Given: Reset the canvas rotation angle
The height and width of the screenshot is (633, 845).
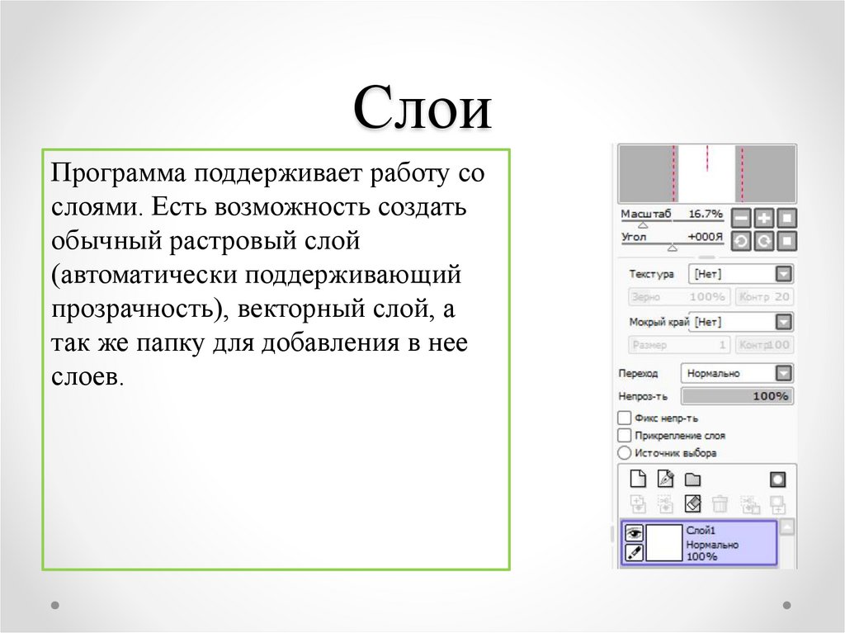Looking at the screenshot, I should [787, 241].
